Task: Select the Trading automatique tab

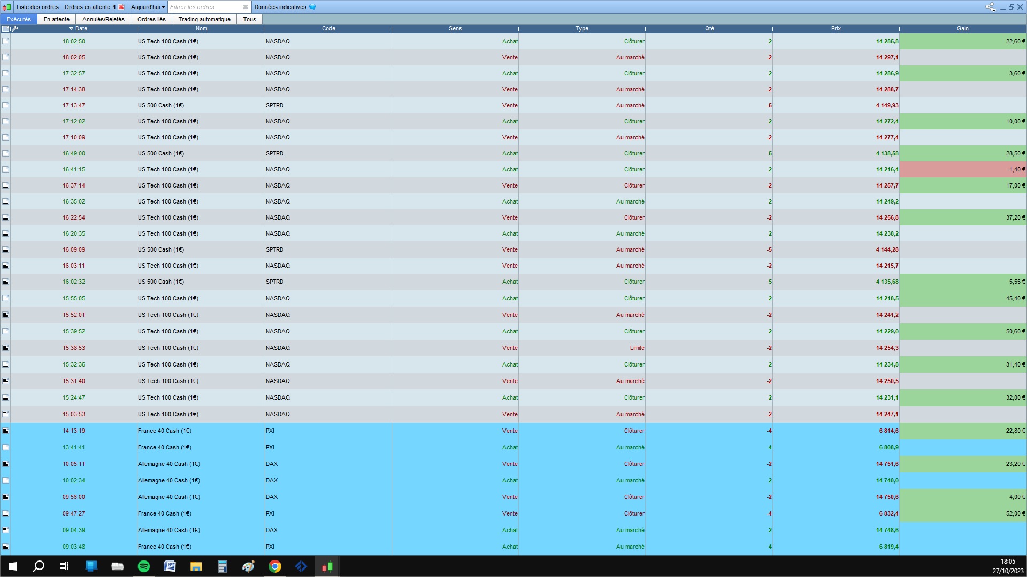Action: click(204, 19)
